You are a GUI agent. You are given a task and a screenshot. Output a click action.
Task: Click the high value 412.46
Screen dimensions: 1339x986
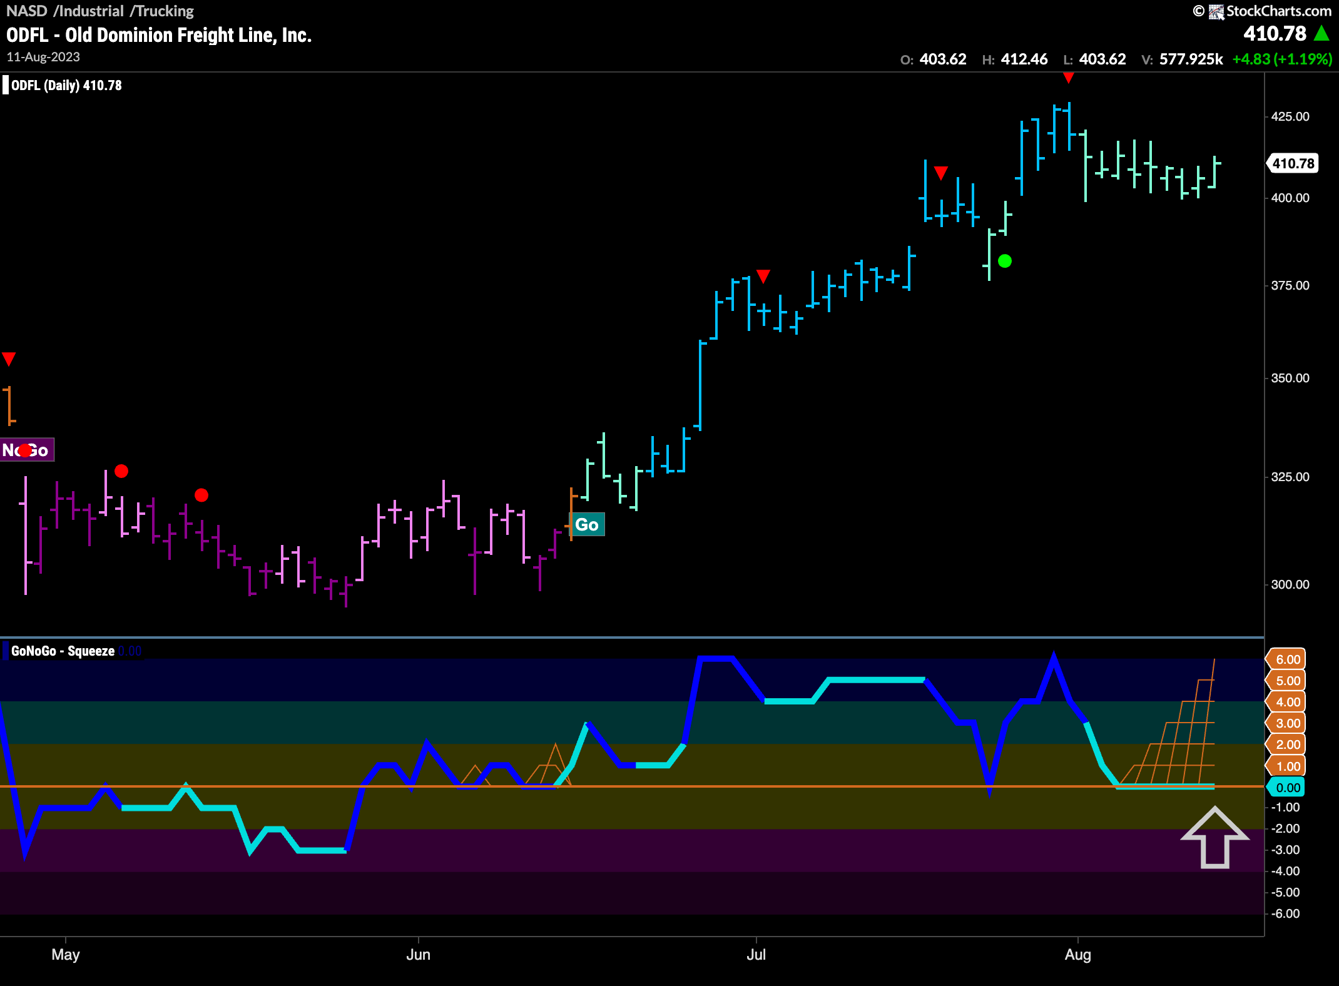pos(1024,59)
